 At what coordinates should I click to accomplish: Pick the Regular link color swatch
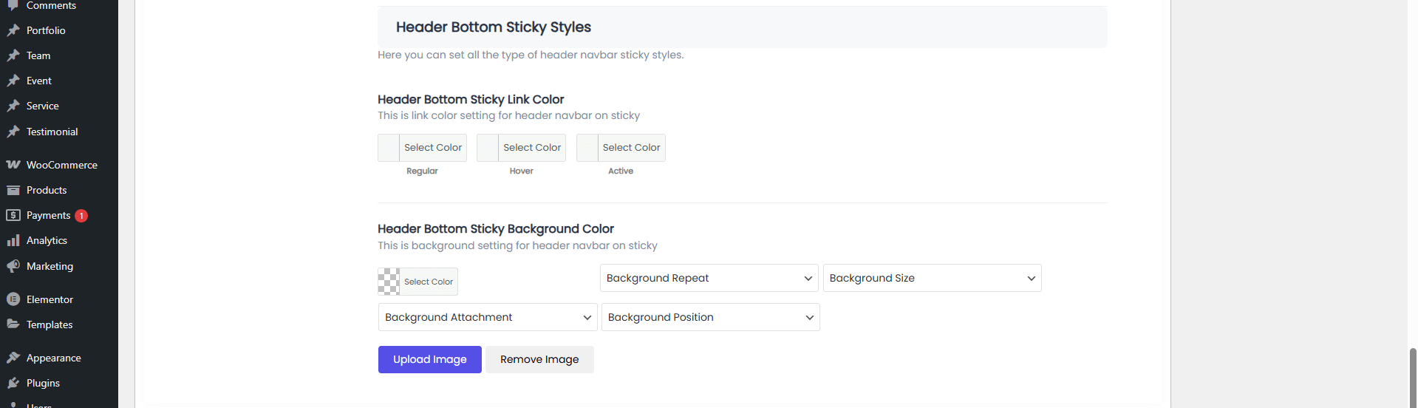(x=389, y=148)
